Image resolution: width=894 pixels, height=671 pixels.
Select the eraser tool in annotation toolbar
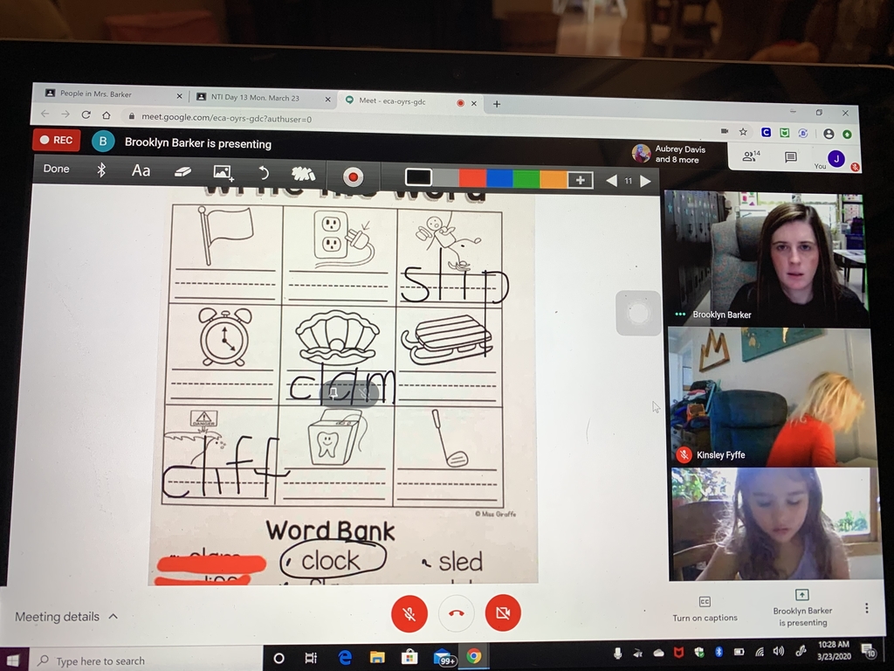point(182,171)
